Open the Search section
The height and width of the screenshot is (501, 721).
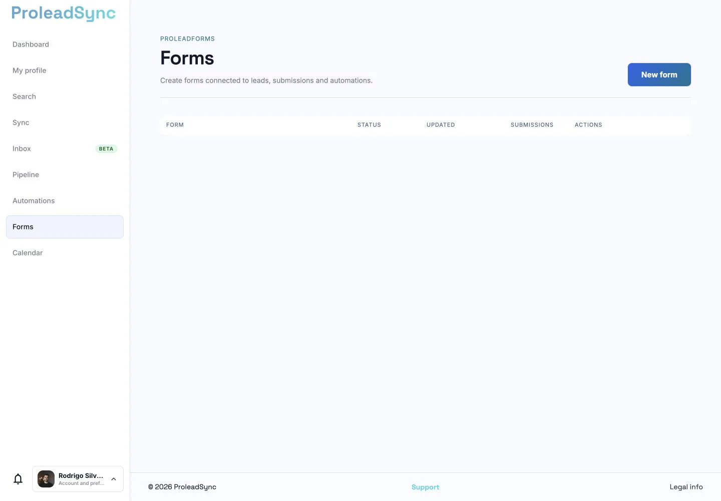(x=65, y=97)
